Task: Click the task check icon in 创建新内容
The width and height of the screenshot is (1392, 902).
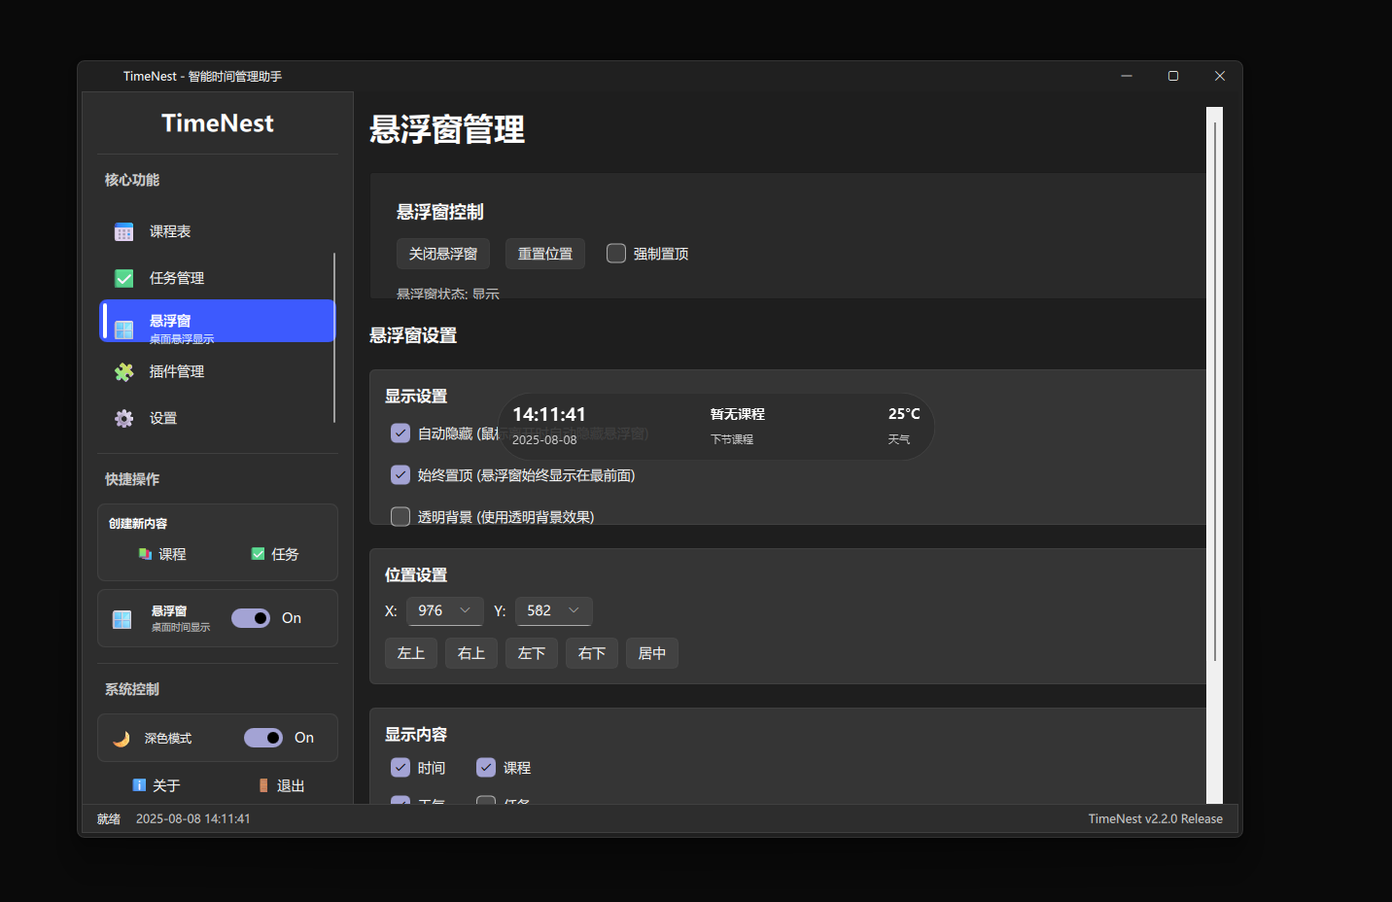Action: tap(258, 554)
